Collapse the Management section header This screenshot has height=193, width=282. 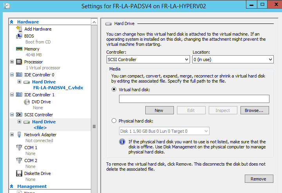click(12, 186)
